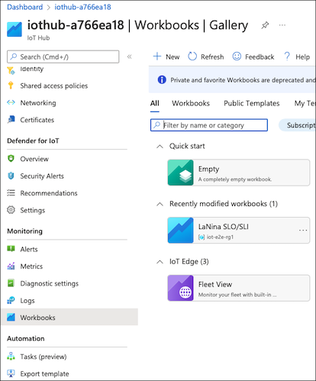Click the Defender for IoT section heading
This screenshot has width=316, height=381.
coord(33,140)
